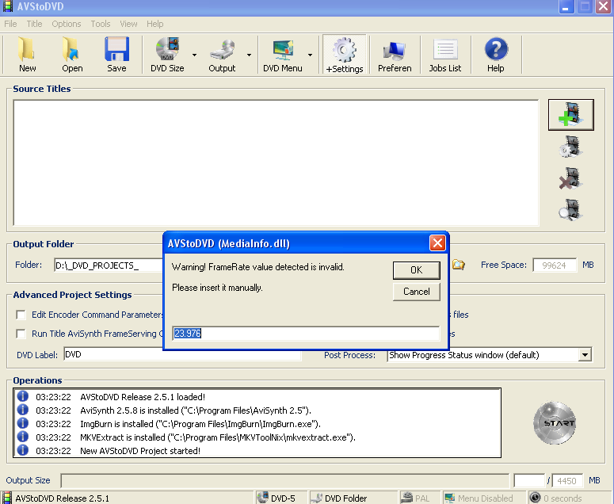
Task: Select log line 'AVStoDVD Release 2.5.1 loaded!'
Action: tap(143, 397)
